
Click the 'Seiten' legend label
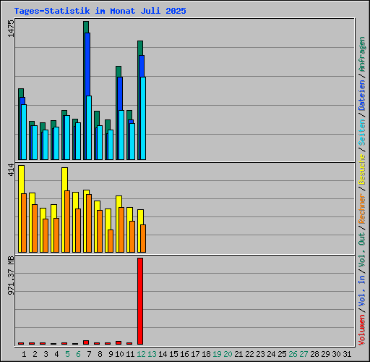click(362, 132)
